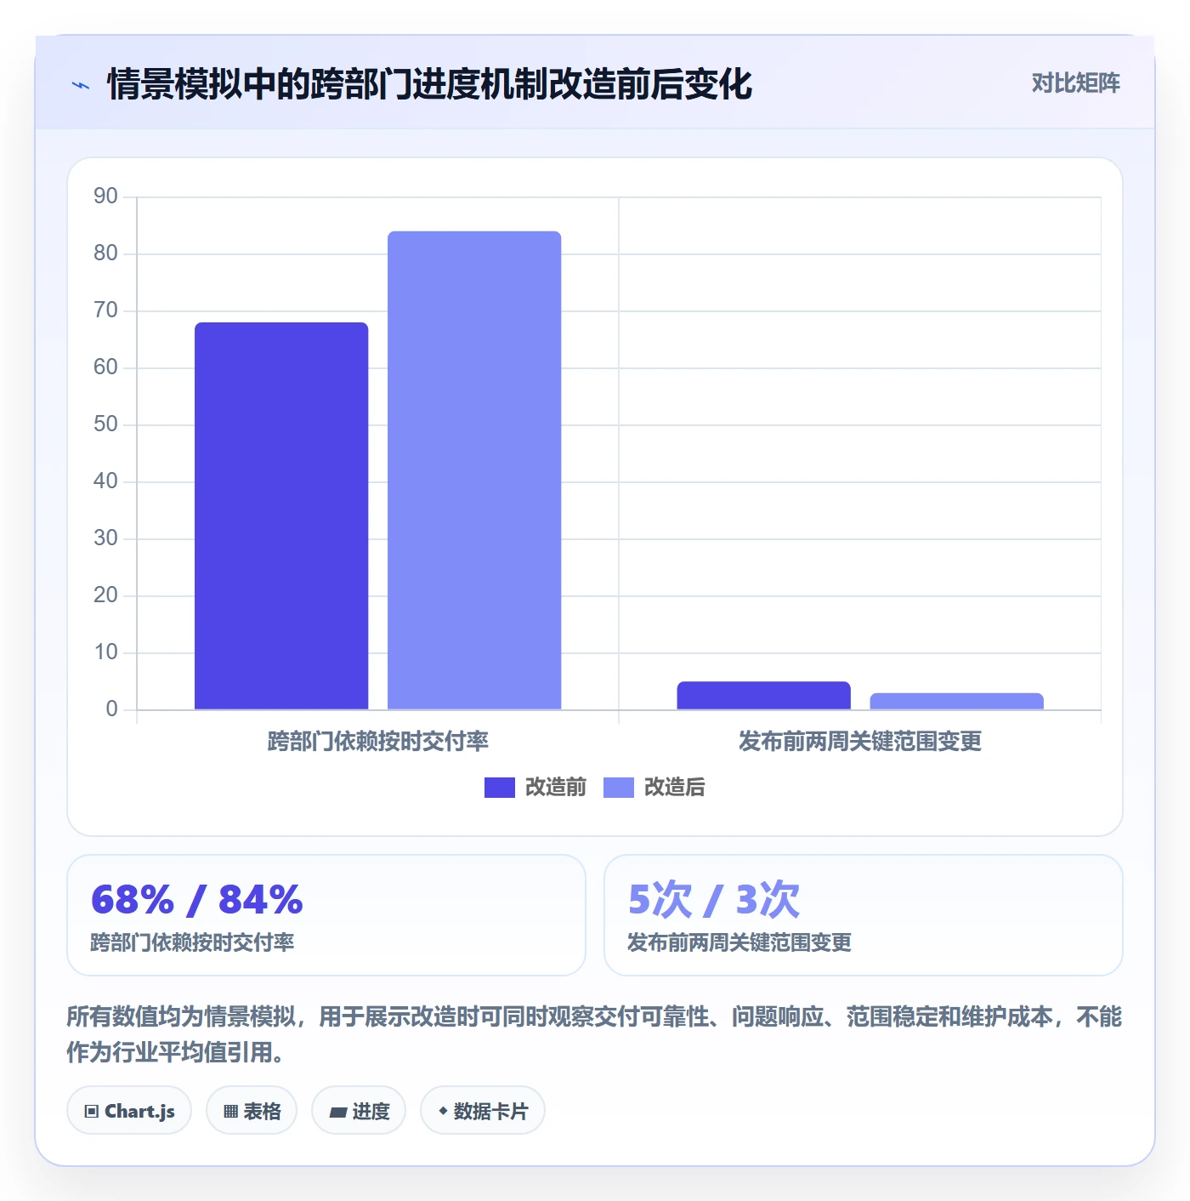
Task: Click the 进度 tag
Action: 359,1111
